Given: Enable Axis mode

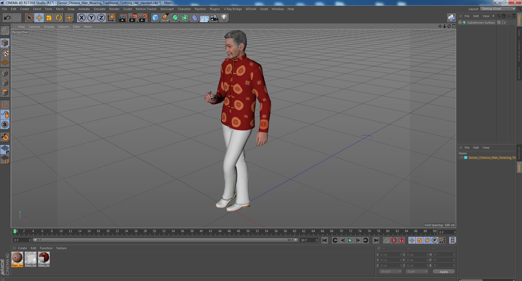Looking at the screenshot, I should point(5,105).
